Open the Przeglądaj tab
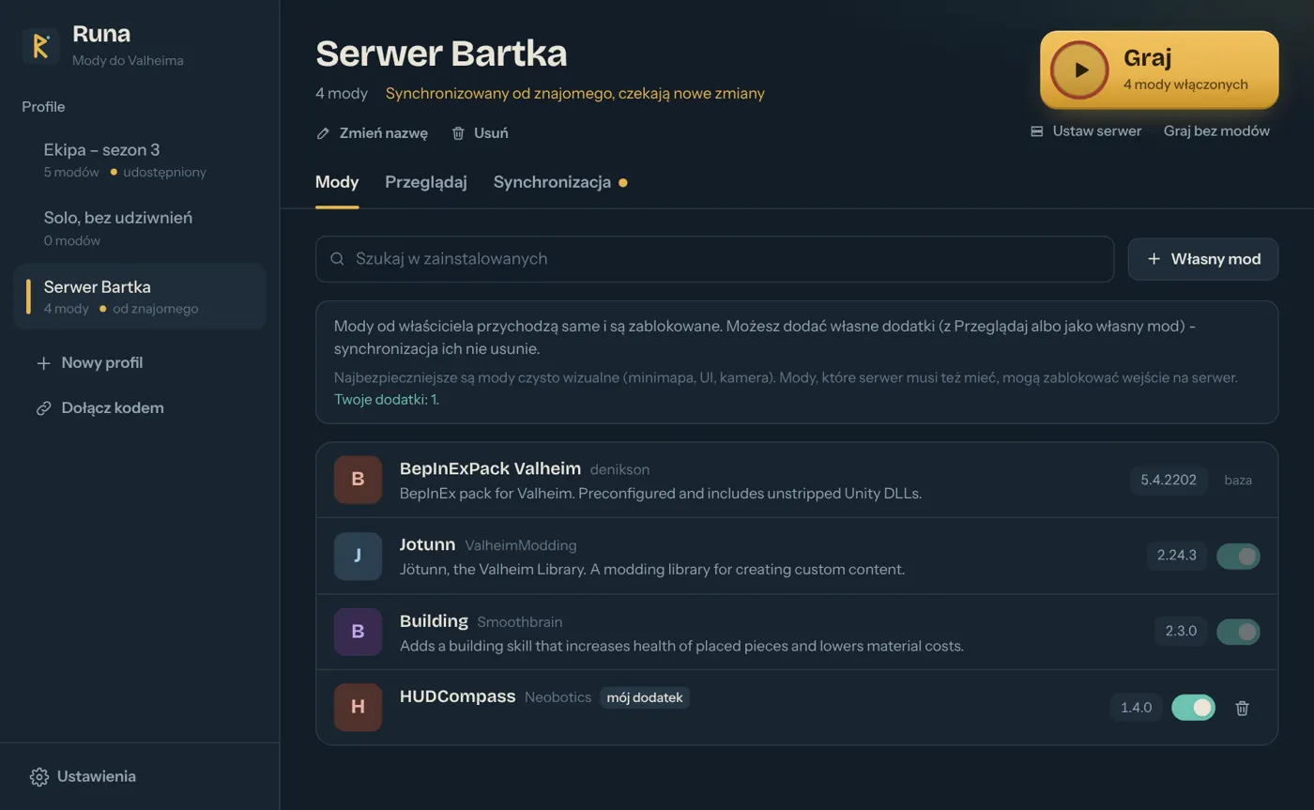This screenshot has height=810, width=1314. pyautogui.click(x=426, y=182)
